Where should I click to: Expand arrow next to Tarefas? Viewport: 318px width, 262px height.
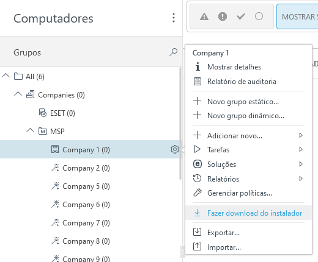click(x=301, y=149)
